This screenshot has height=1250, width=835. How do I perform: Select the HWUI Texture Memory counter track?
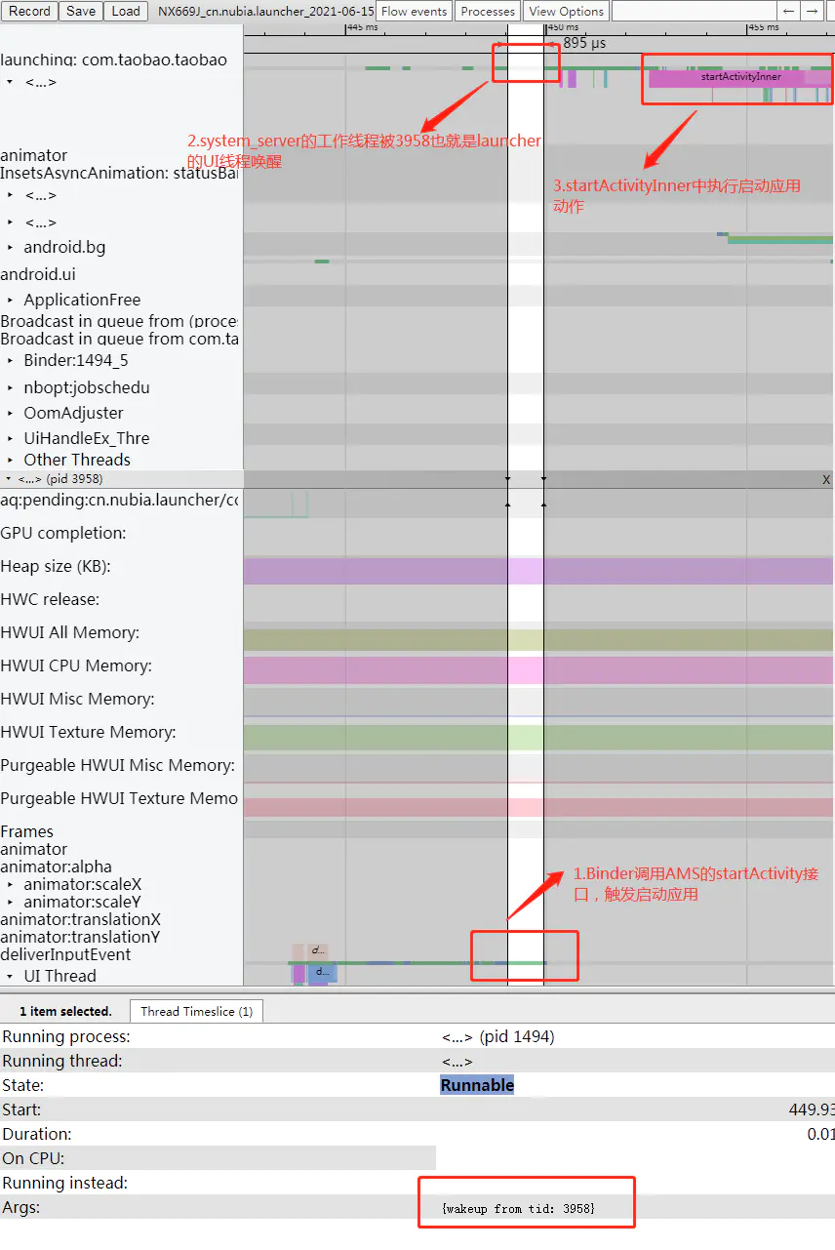tap(537, 737)
